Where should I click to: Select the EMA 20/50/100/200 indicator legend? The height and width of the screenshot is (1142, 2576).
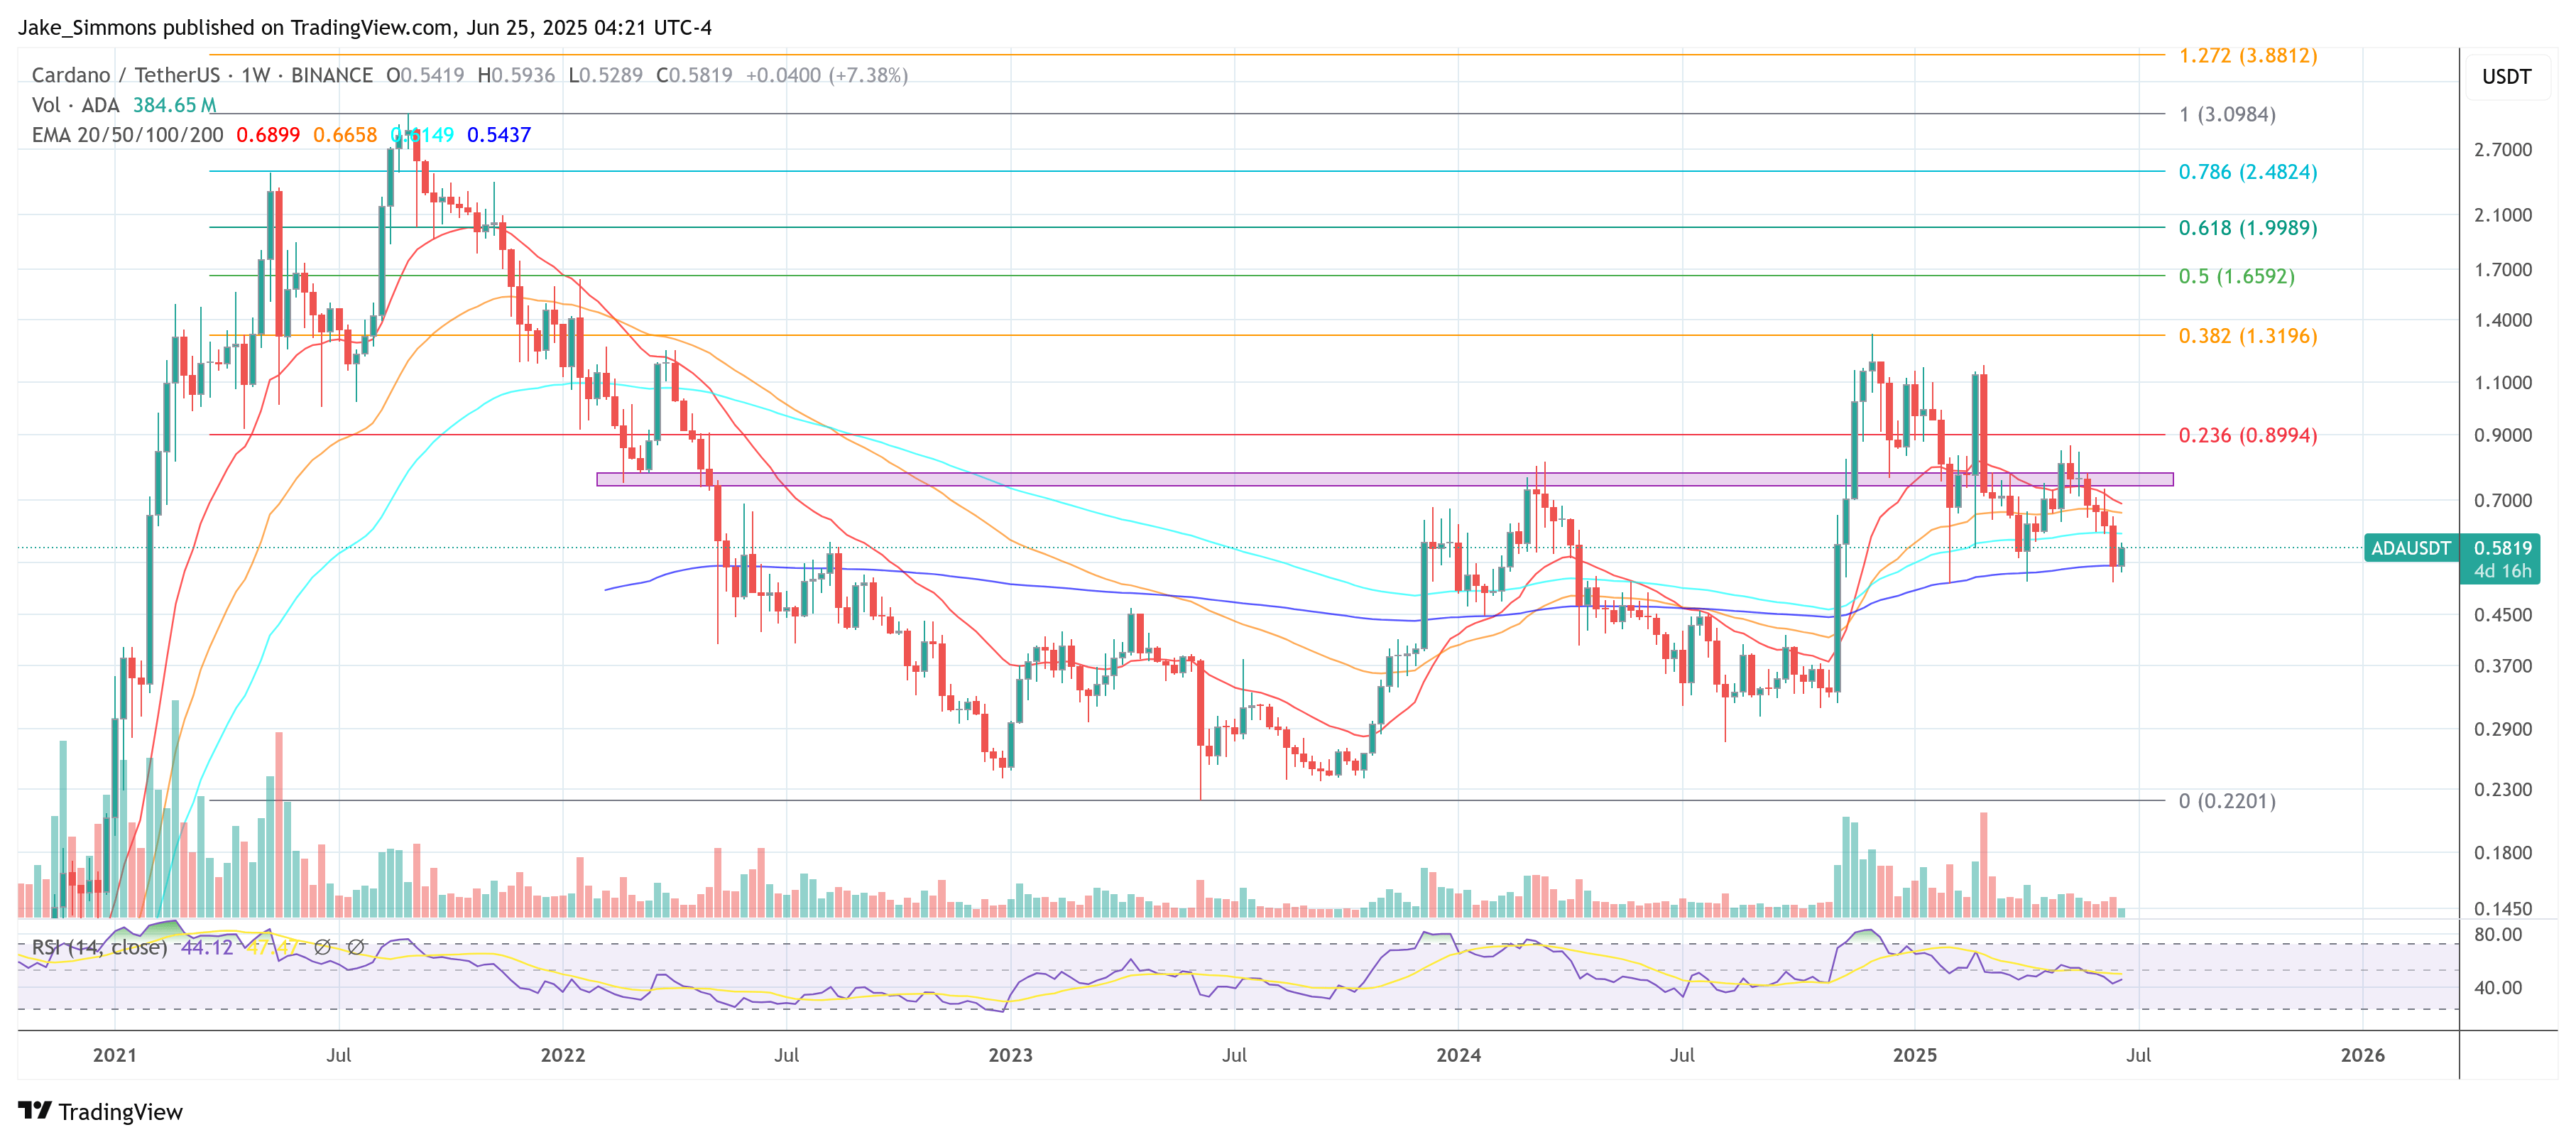click(x=127, y=135)
